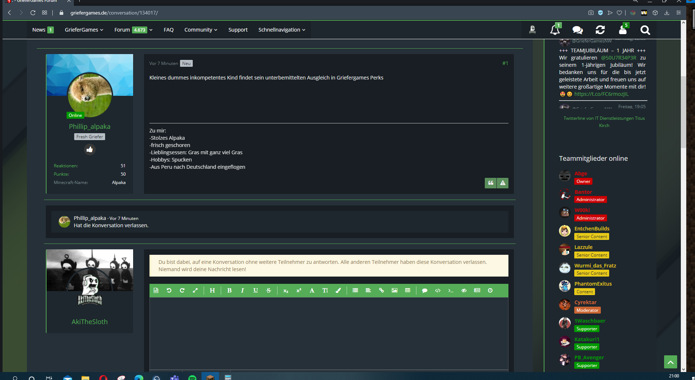The image size is (695, 380).
Task: Open Phillip_alpaka's profile link
Action: click(89, 126)
